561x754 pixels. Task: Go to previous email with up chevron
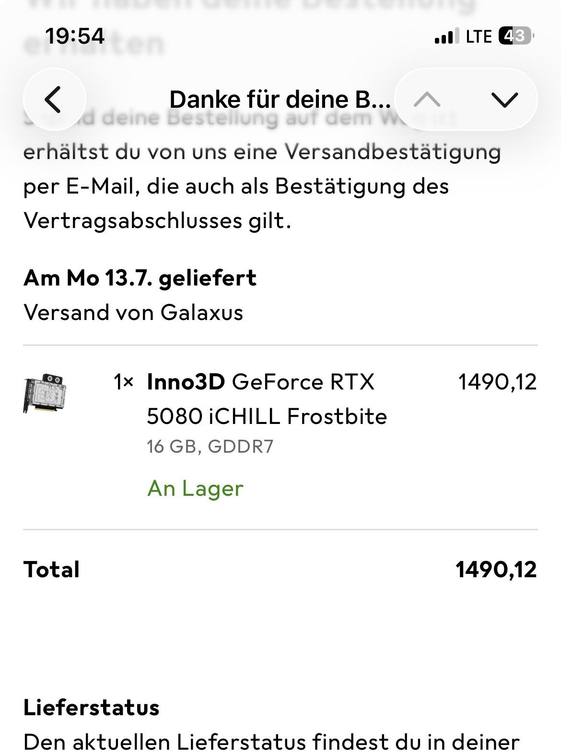point(427,100)
